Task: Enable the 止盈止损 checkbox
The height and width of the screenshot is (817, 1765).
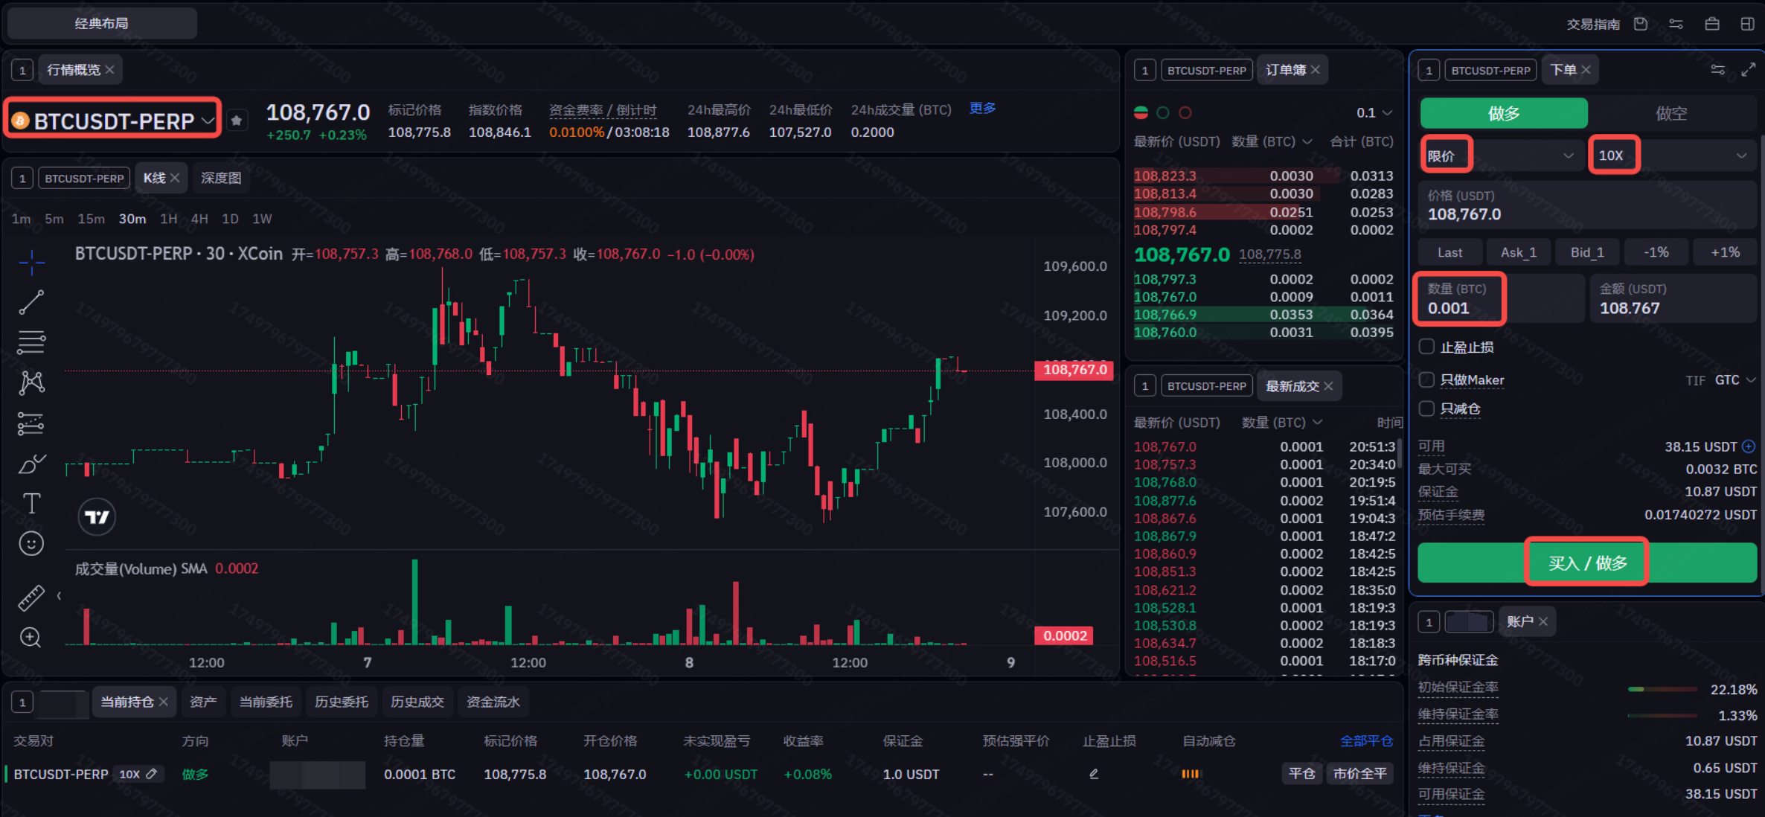Action: click(1426, 347)
